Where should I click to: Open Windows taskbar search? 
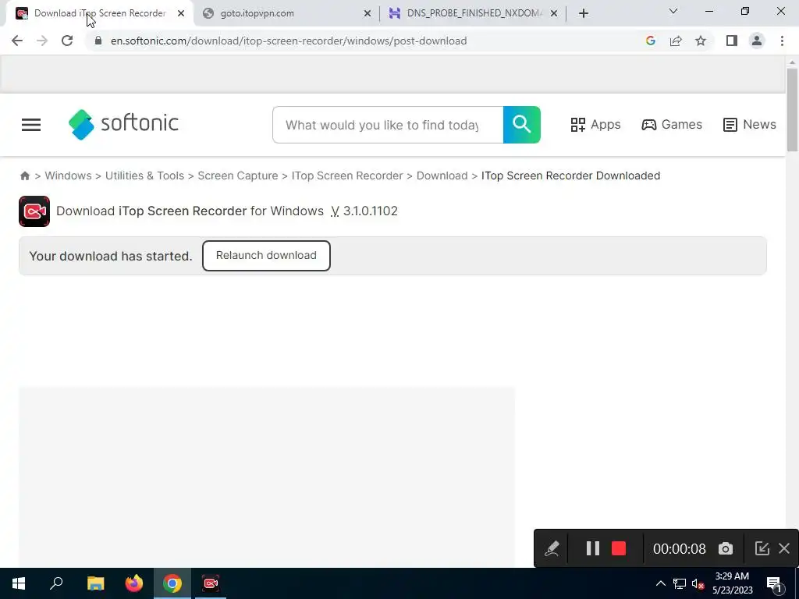tap(56, 583)
